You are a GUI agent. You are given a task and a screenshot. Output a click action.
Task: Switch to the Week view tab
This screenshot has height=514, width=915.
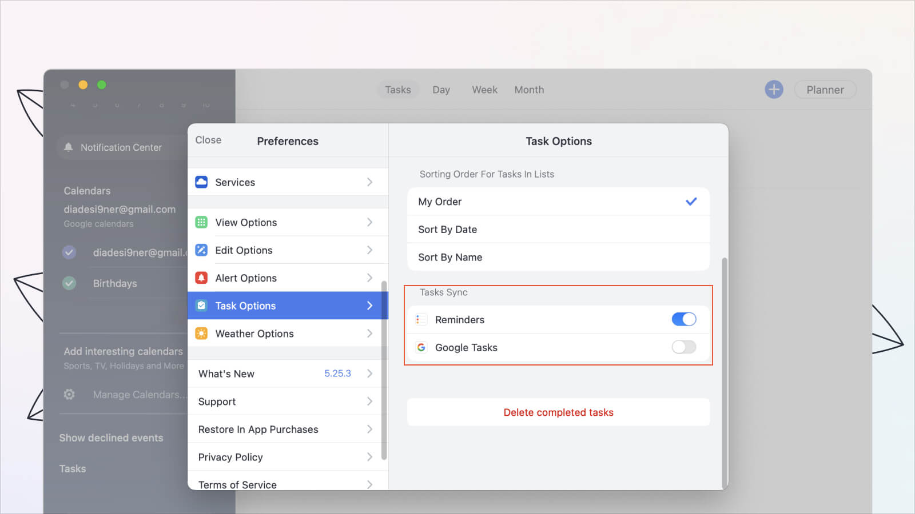[484, 90]
